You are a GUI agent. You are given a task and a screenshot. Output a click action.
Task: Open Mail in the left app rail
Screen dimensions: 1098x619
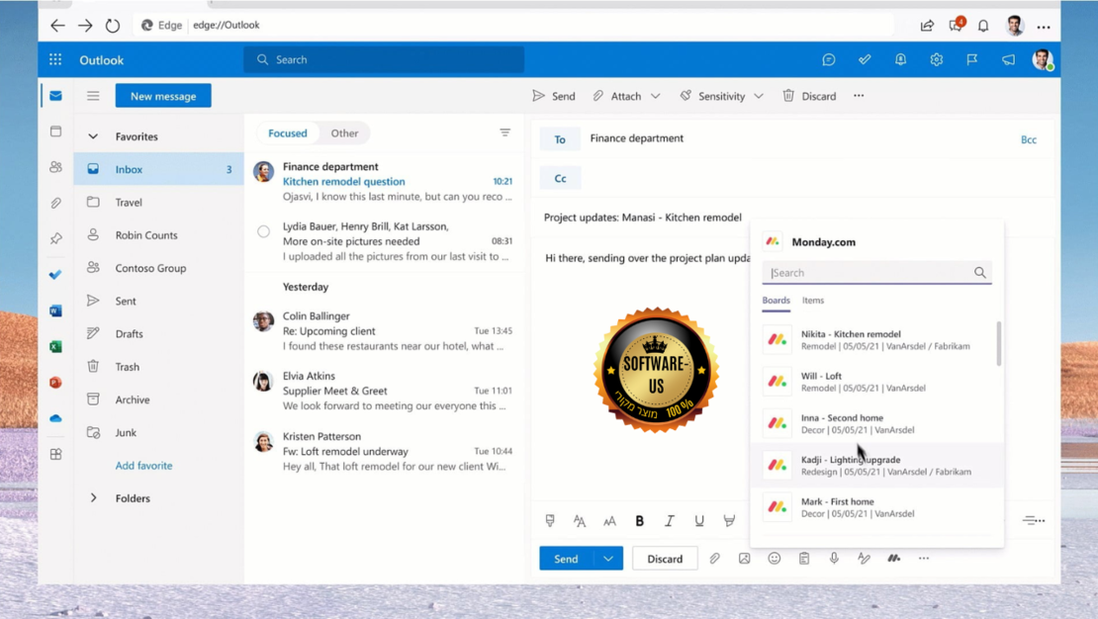56,95
